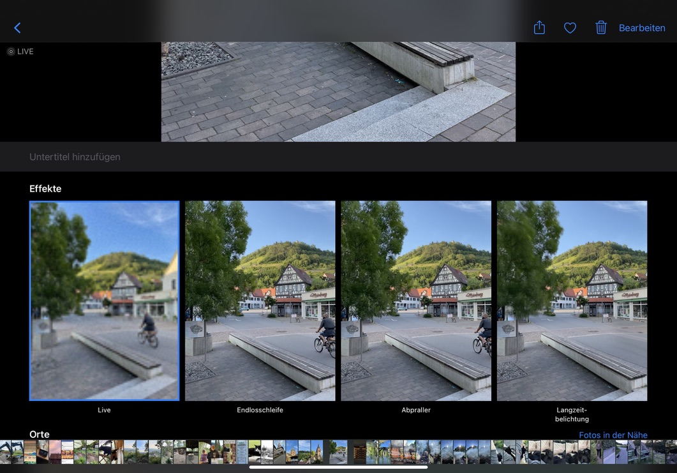The width and height of the screenshot is (677, 473).
Task: Select the Live effect thumbnail
Action: point(104,301)
